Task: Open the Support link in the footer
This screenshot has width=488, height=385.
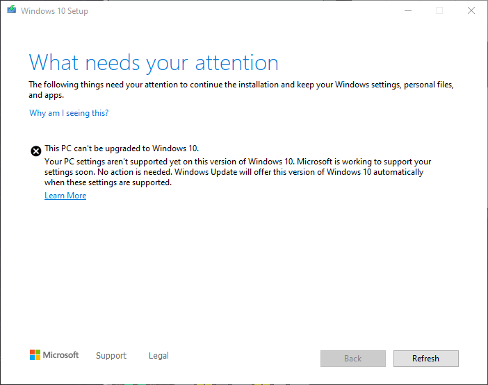Action: tap(111, 356)
